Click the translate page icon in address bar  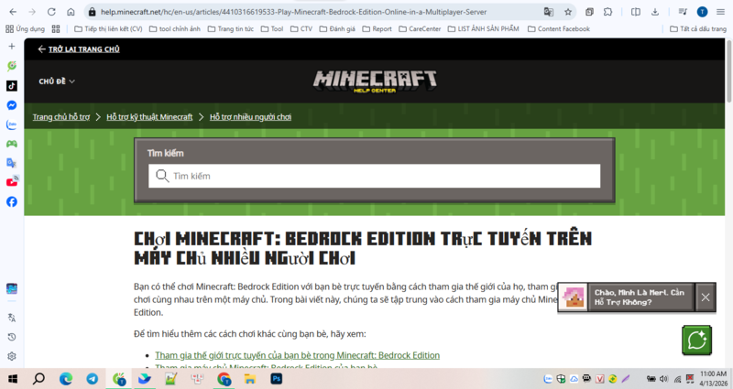(x=548, y=12)
